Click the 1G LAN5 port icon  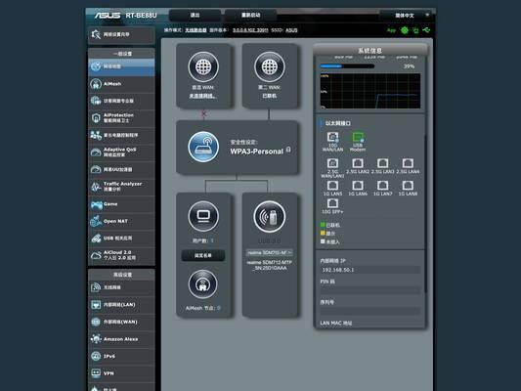(x=332, y=186)
